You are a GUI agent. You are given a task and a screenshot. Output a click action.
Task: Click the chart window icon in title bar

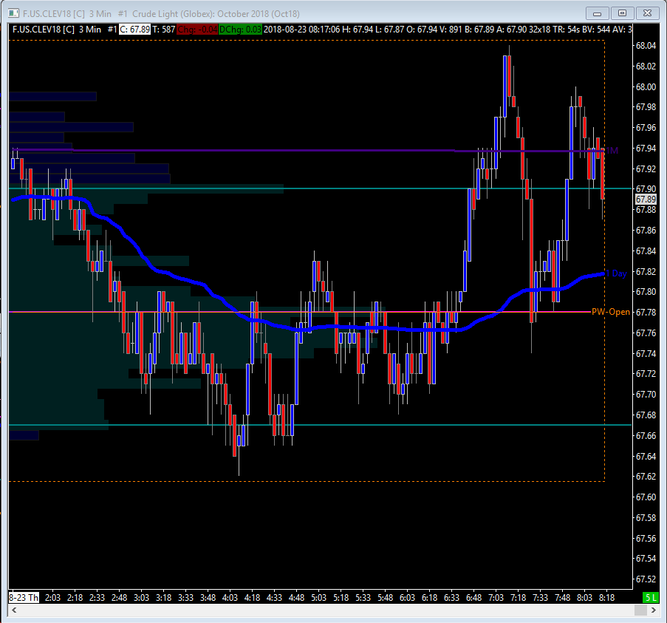pyautogui.click(x=13, y=13)
